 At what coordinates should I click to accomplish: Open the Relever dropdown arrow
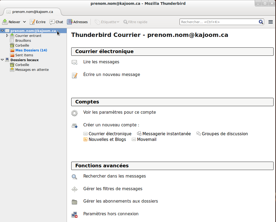(24, 22)
